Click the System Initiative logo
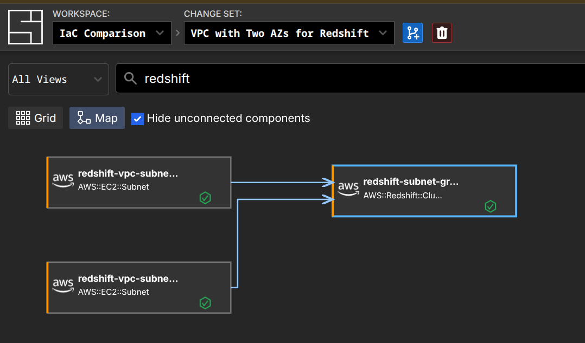The image size is (585, 343). click(x=25, y=27)
